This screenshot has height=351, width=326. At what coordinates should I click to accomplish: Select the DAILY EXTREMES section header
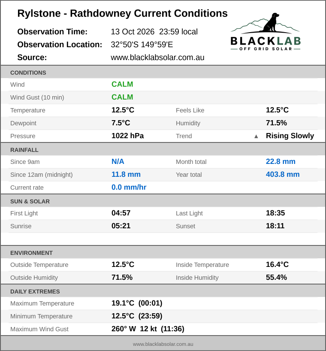(x=163, y=291)
